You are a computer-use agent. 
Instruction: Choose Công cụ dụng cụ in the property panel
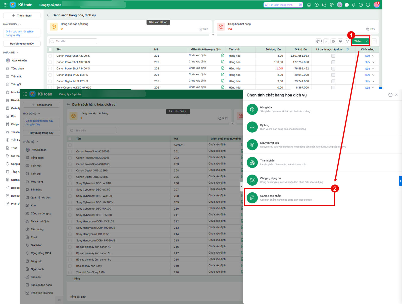pyautogui.click(x=323, y=180)
